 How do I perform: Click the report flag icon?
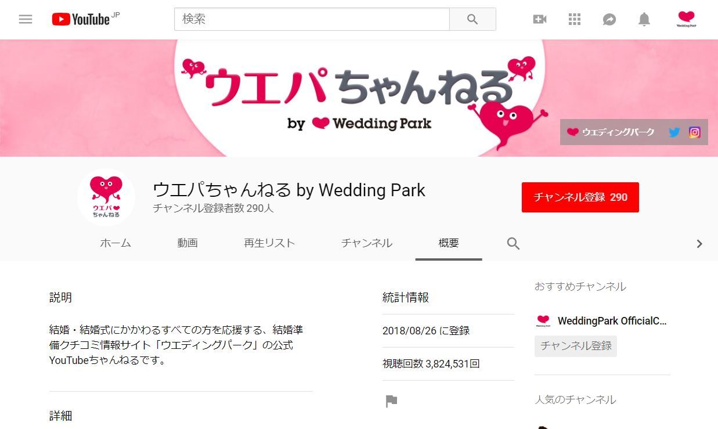392,401
